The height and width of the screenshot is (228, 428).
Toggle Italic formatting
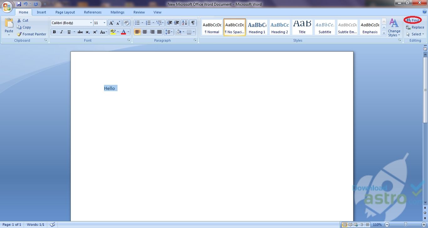click(x=61, y=32)
